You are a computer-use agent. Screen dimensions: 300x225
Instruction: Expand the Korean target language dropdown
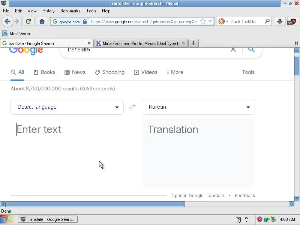pyautogui.click(x=198, y=107)
